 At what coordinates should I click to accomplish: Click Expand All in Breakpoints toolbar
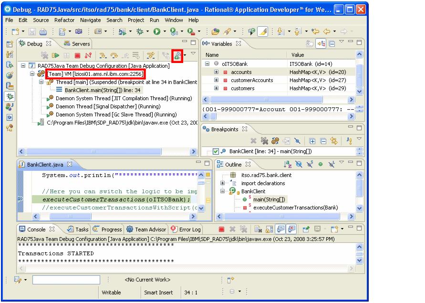pos(312,141)
